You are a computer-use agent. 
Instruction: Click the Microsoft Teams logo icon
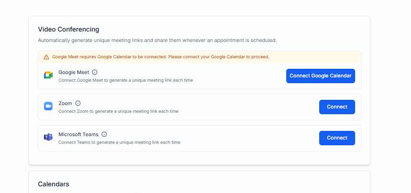48,138
